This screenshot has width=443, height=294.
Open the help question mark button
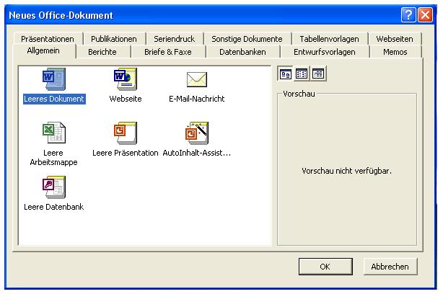(408, 14)
